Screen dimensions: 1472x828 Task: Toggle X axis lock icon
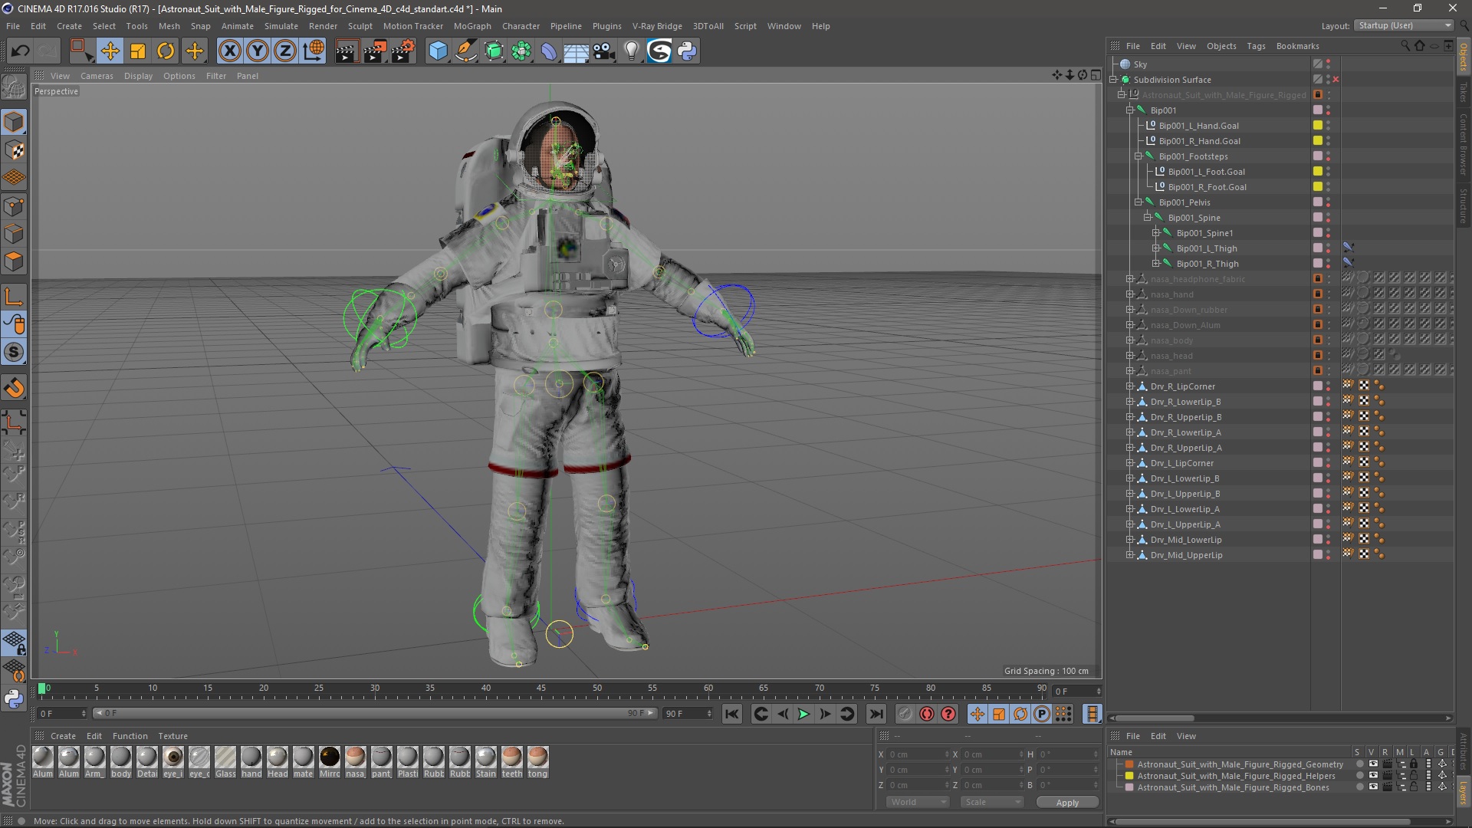coord(229,51)
